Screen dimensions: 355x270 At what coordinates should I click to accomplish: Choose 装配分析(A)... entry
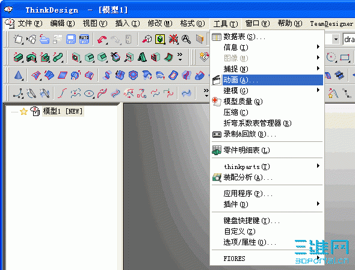pos(267,177)
